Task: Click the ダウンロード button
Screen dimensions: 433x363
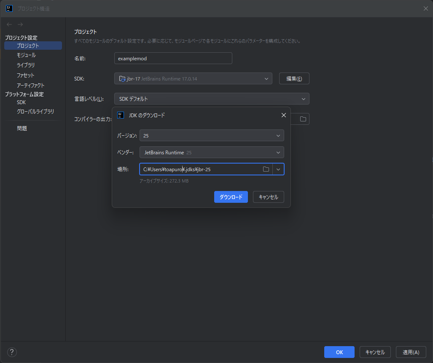Action: (x=231, y=197)
